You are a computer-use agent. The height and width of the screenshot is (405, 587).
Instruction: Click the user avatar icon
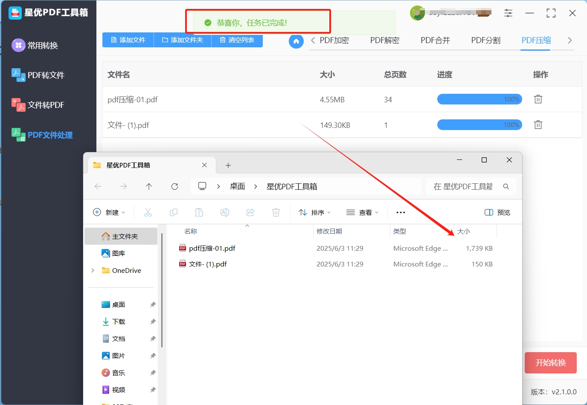[x=417, y=13]
